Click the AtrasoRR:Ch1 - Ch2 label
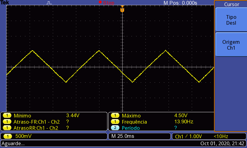This screenshot has height=148, width=247. [x=36, y=128]
